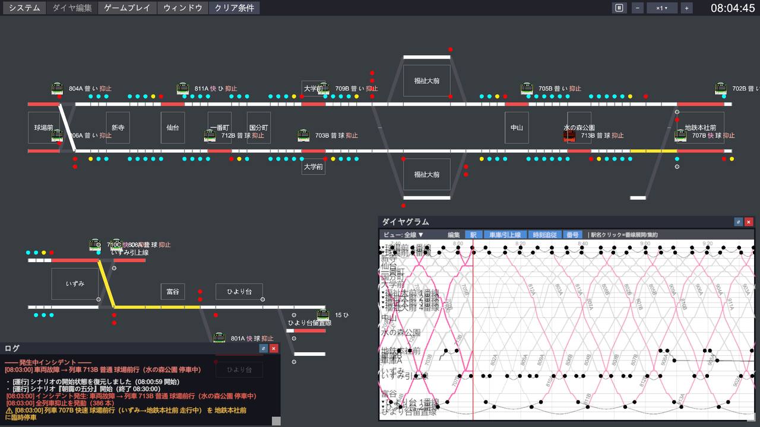Click the 番号 button in diagram panel
Screen dimensions: 760x427
[572, 235]
